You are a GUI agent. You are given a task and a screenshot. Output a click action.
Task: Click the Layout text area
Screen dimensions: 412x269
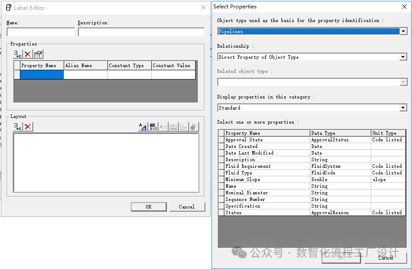point(106,163)
